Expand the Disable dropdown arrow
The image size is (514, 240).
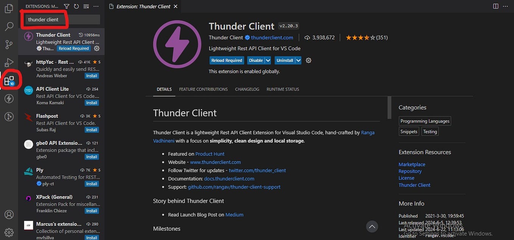[x=268, y=60]
